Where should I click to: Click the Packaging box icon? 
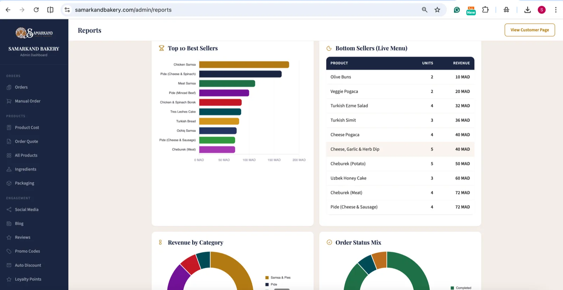coord(9,183)
